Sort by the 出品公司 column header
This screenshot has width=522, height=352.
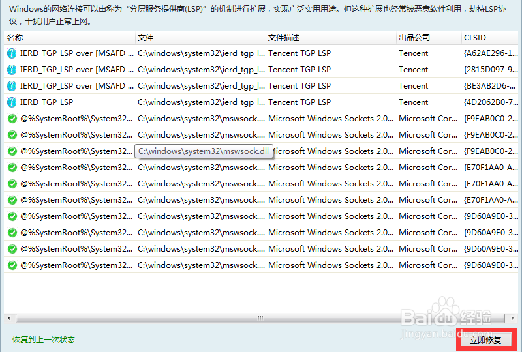click(429, 38)
